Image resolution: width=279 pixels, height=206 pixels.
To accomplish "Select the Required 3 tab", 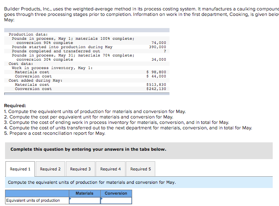I will click(81, 169).
